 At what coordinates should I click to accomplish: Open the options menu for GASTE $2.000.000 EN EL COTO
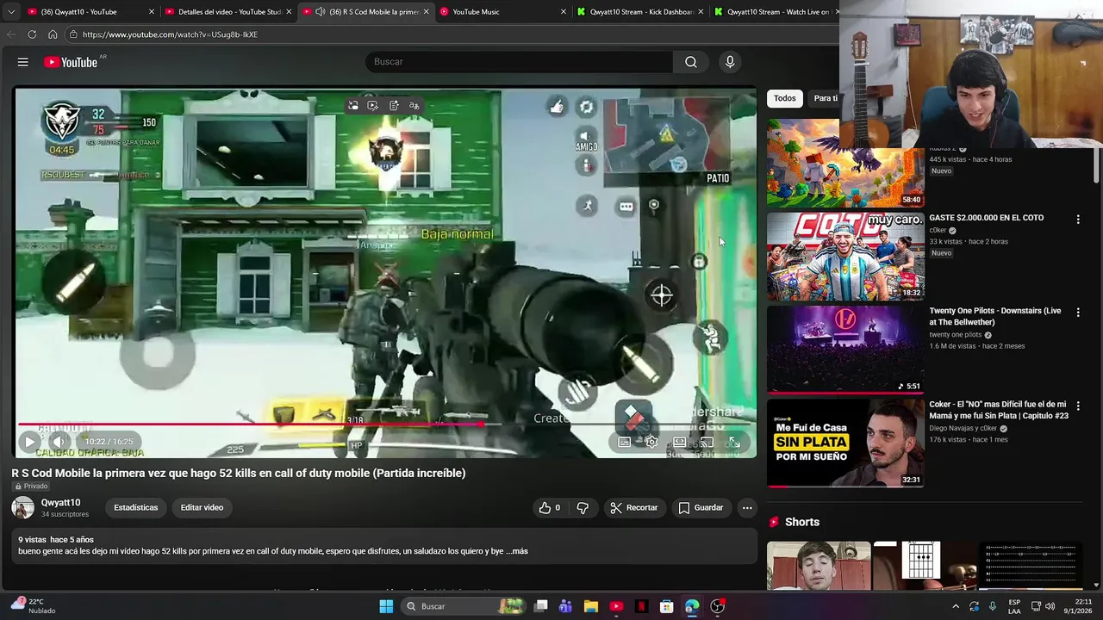[1077, 220]
